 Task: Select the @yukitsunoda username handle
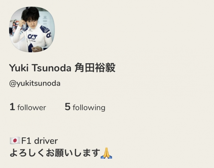point(35,83)
